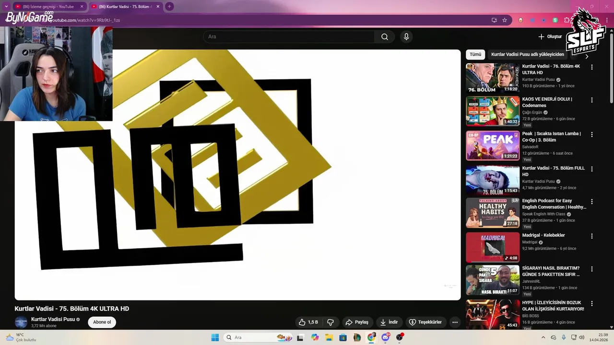Show more filter chips with right arrow

(x=586, y=56)
